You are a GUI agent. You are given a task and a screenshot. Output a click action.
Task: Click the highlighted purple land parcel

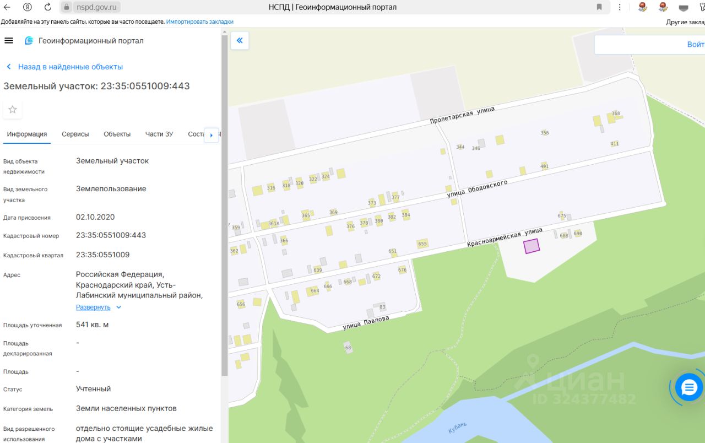pyautogui.click(x=532, y=246)
